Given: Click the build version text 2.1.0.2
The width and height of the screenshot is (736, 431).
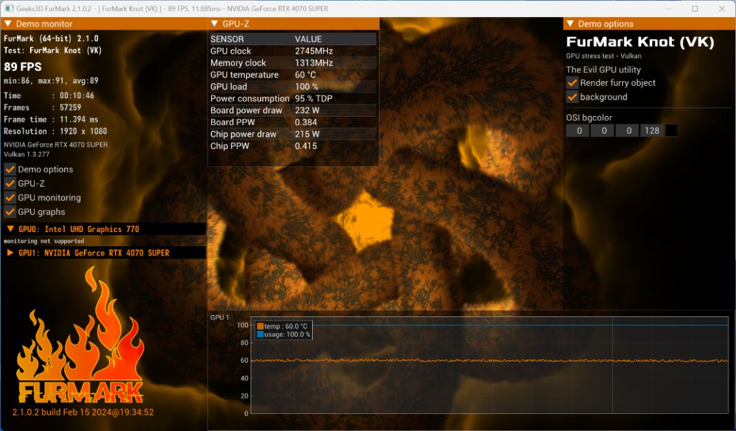Looking at the screenshot, I should pyautogui.click(x=83, y=412).
